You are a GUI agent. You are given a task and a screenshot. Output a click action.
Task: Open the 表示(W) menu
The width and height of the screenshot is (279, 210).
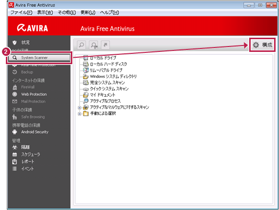pos(45,12)
